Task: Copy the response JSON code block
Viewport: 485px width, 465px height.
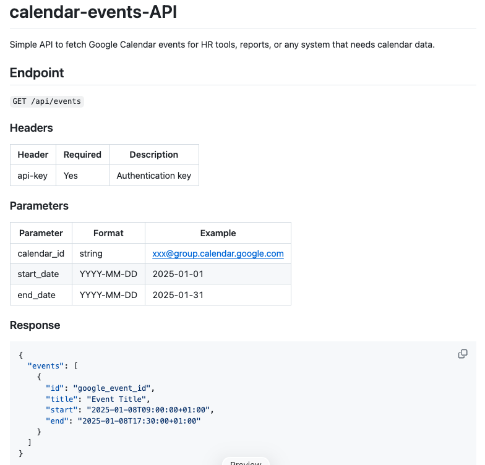Action: (x=463, y=354)
